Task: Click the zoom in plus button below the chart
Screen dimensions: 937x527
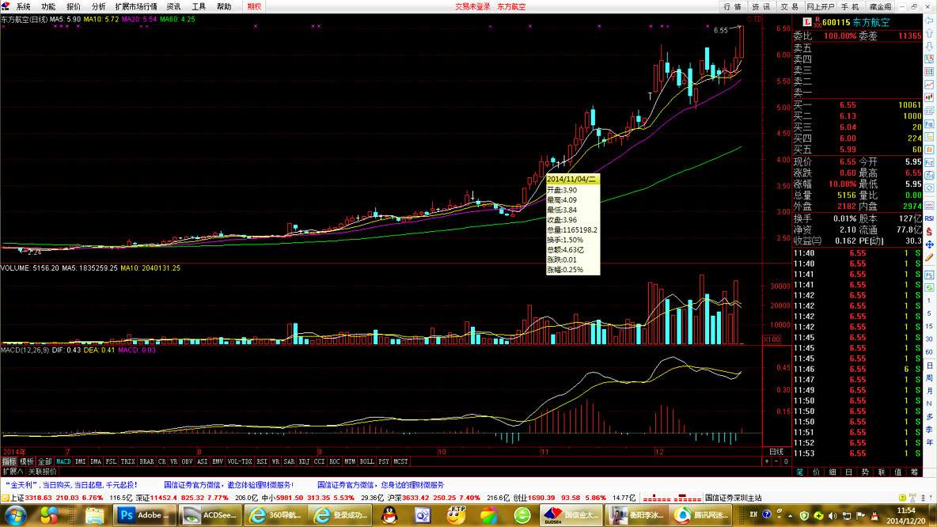Action: [767, 461]
